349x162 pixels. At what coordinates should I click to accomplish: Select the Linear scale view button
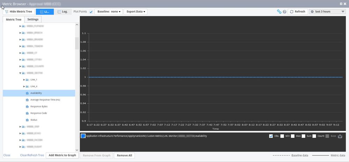click(x=45, y=11)
